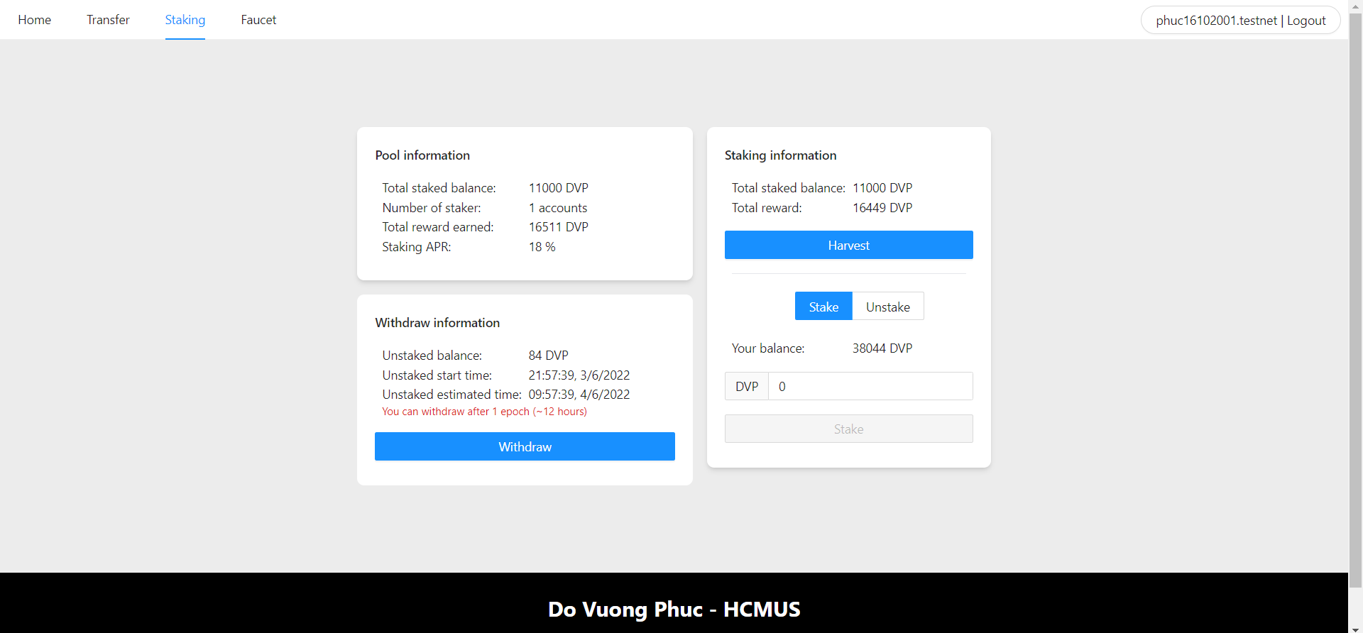This screenshot has width=1363, height=633.
Task: Click the footer text Do Vuong Phuc - HCMUS
Action: pyautogui.click(x=674, y=609)
